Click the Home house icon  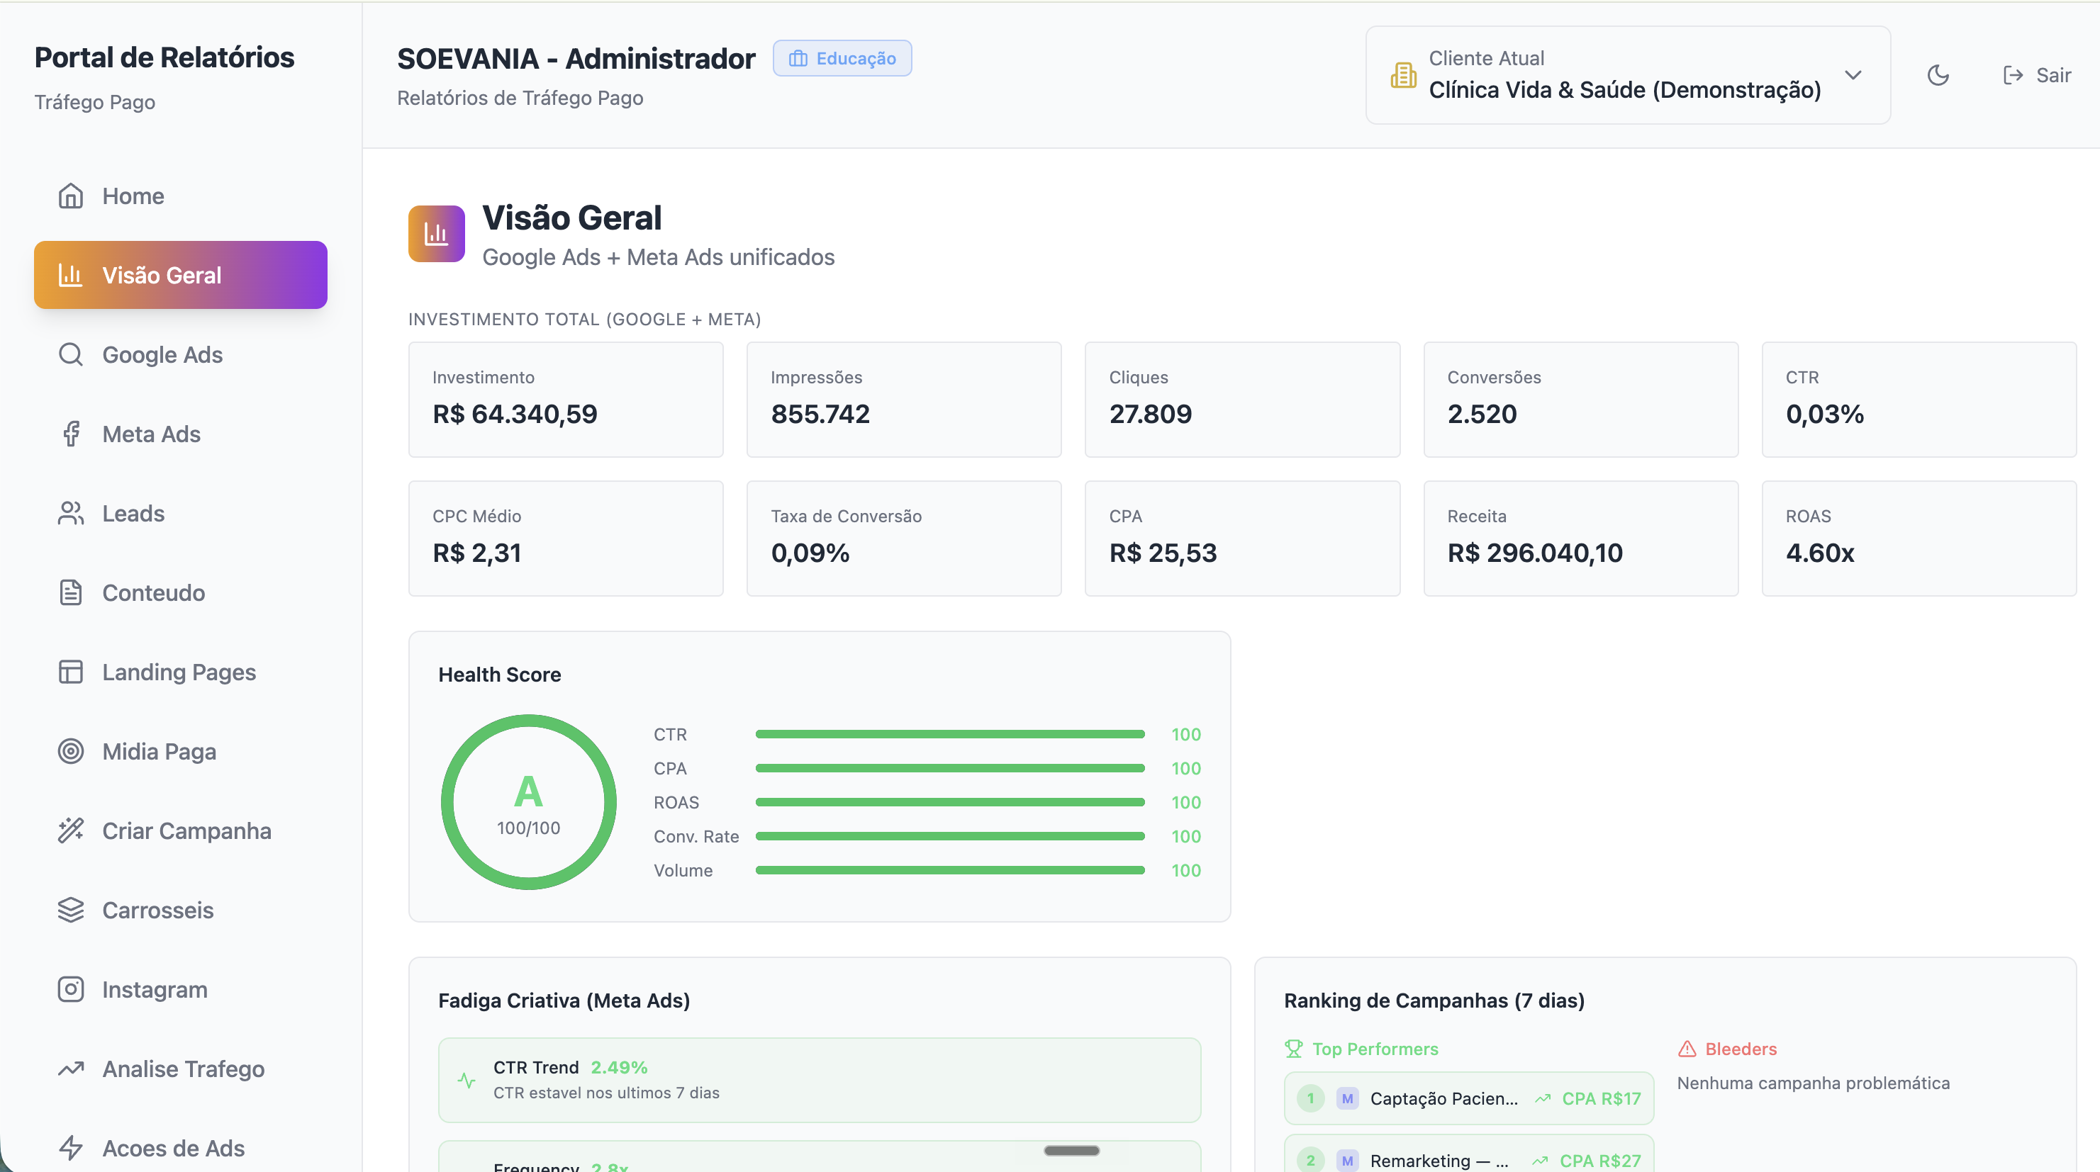71,196
